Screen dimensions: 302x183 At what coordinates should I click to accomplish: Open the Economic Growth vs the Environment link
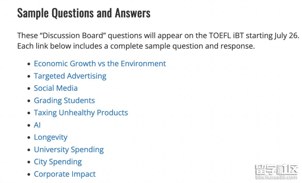pyautogui.click(x=100, y=64)
